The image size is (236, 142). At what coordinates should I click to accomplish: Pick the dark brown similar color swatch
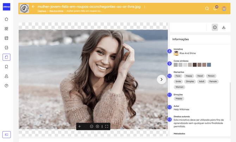[x=194, y=65]
